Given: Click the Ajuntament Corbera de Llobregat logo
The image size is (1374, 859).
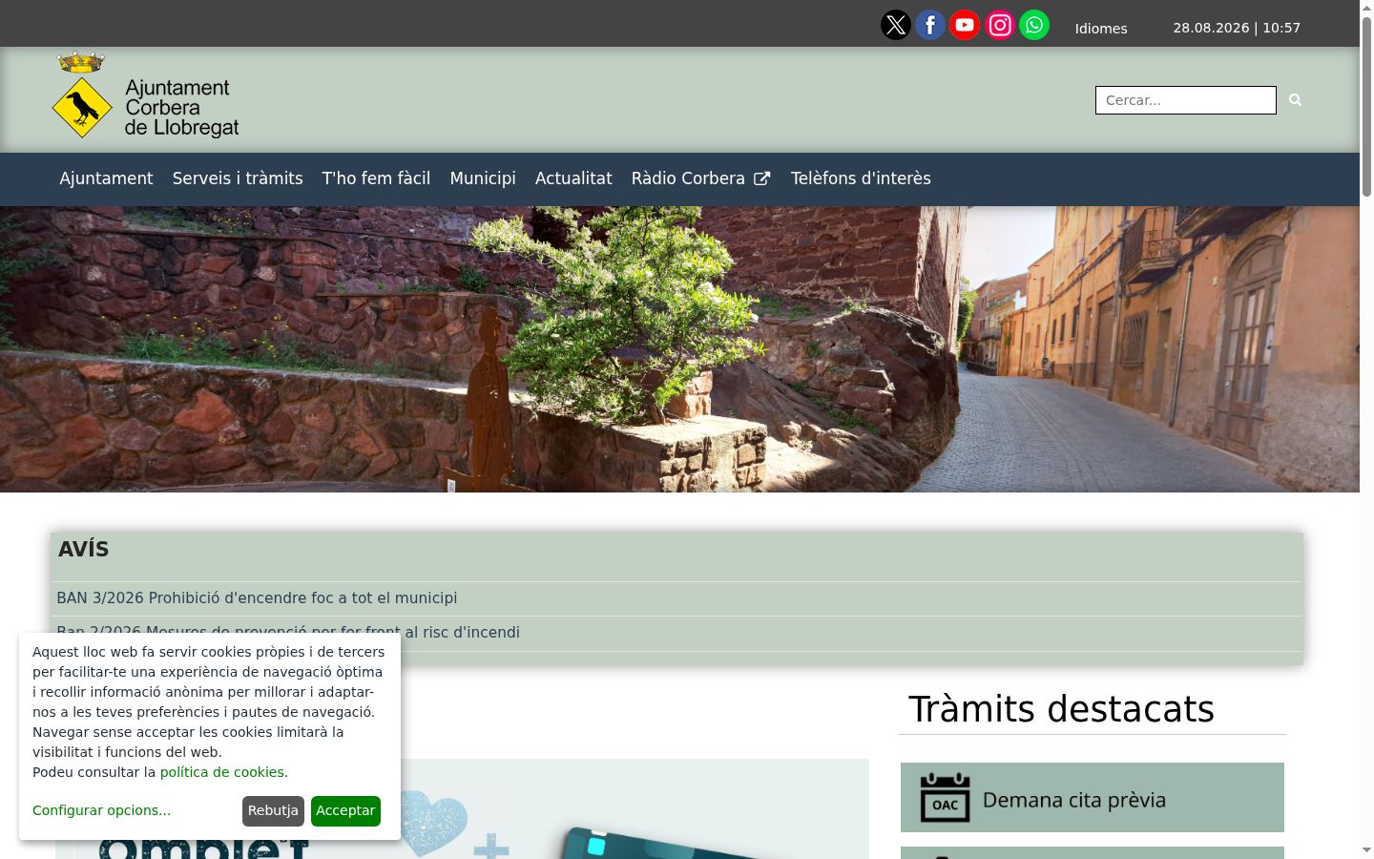Looking at the screenshot, I should point(145,95).
